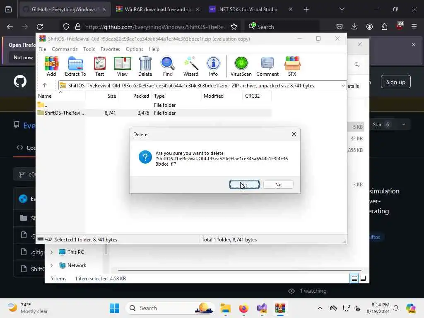Viewport: 424px width, 318px height.
Task: Expand the archive path dropdown
Action: tap(343, 86)
